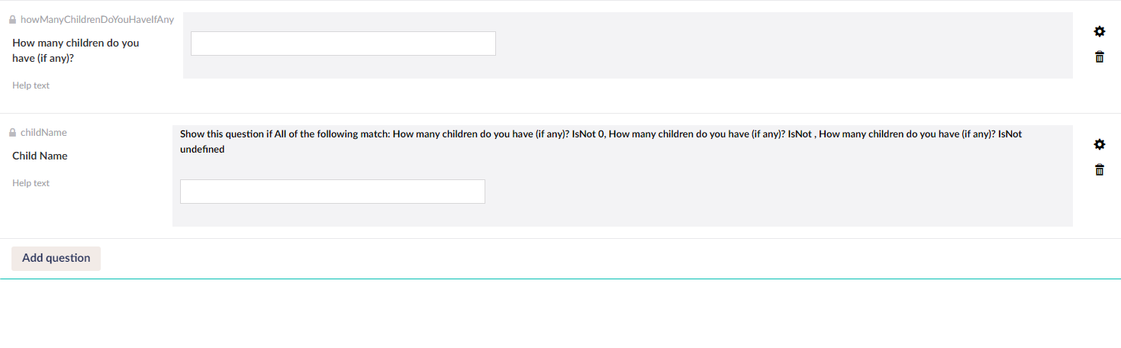1121x348 pixels.
Task: Click the word 'undefined' in the condition text
Action: click(202, 150)
